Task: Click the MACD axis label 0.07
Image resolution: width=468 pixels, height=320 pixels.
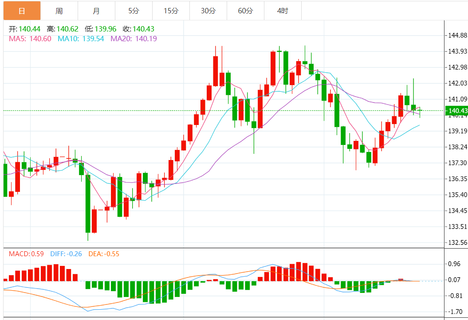Action: click(x=454, y=280)
